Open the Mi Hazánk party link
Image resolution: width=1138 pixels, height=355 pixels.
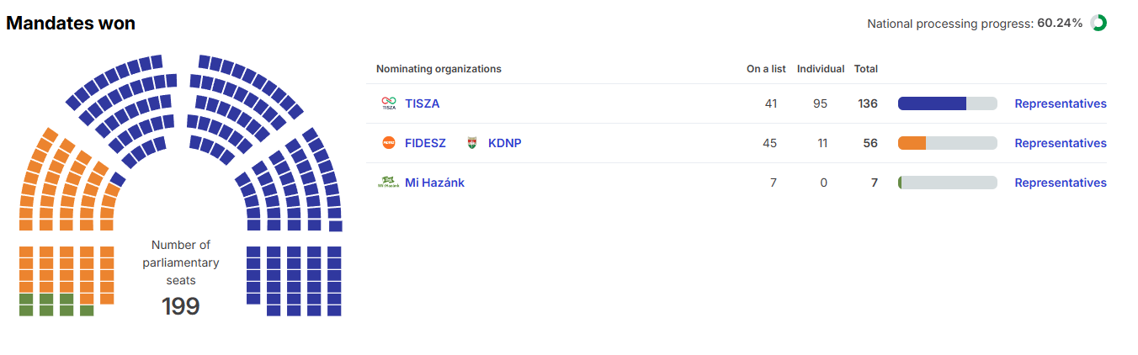[434, 183]
